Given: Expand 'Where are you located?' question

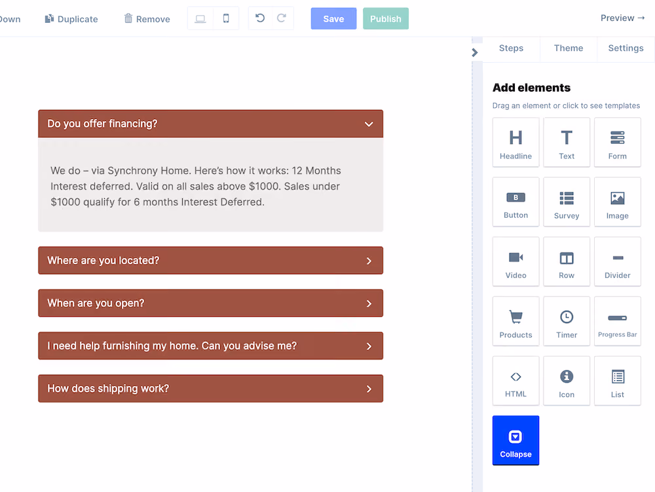Looking at the screenshot, I should tap(210, 260).
